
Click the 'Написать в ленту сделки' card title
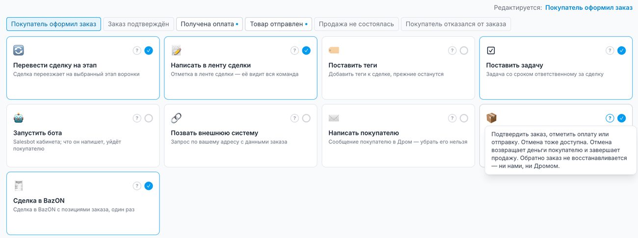click(x=211, y=65)
